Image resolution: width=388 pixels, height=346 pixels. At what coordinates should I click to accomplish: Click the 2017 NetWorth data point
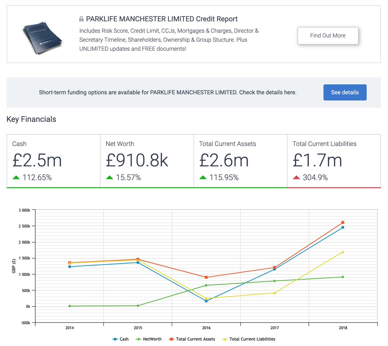[275, 281]
